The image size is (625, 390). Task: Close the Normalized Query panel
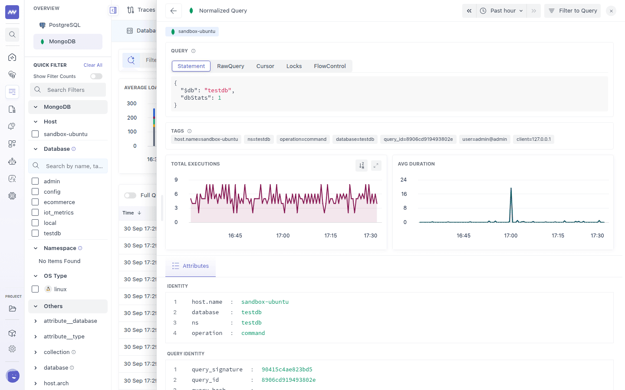coord(611,11)
